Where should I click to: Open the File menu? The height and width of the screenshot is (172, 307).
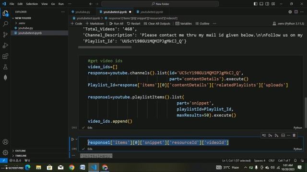(12, 4)
